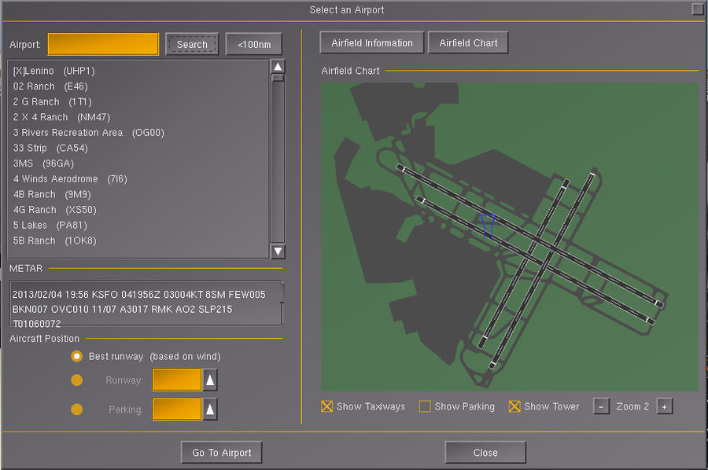Choose the Runway positioning option
Screen dimensions: 708x470
pyautogui.click(x=76, y=380)
